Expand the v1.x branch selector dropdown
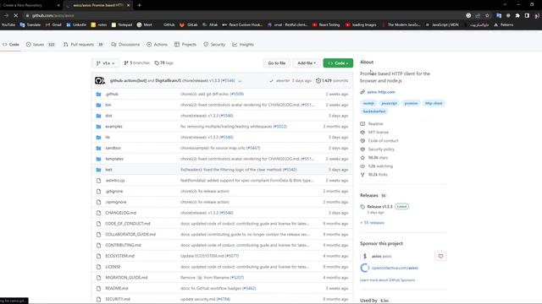 pyautogui.click(x=105, y=63)
